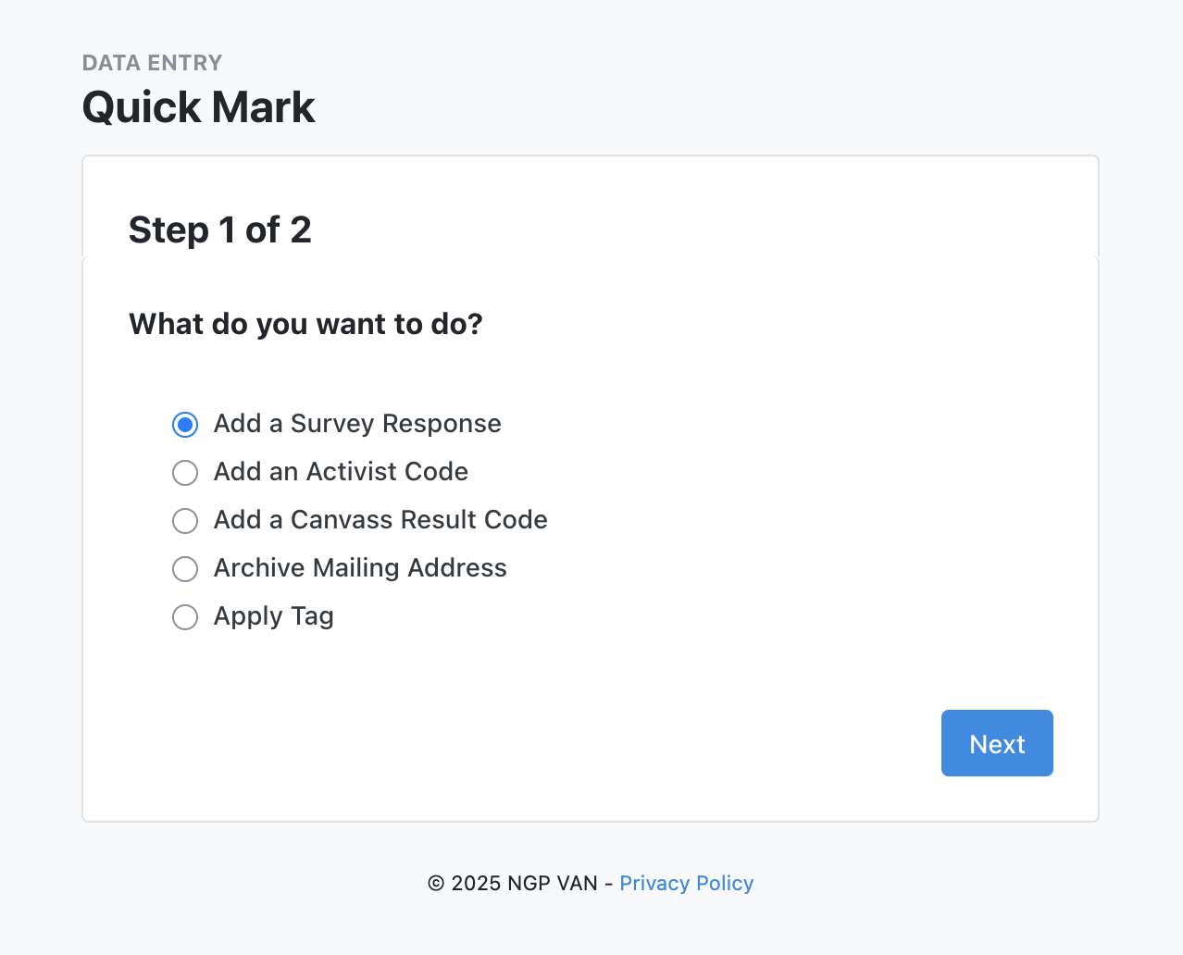This screenshot has height=955, width=1183.
Task: Click the Quick Mark page title
Action: [198, 107]
